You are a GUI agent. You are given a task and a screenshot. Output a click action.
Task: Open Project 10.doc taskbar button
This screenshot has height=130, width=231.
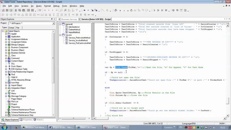(62, 127)
